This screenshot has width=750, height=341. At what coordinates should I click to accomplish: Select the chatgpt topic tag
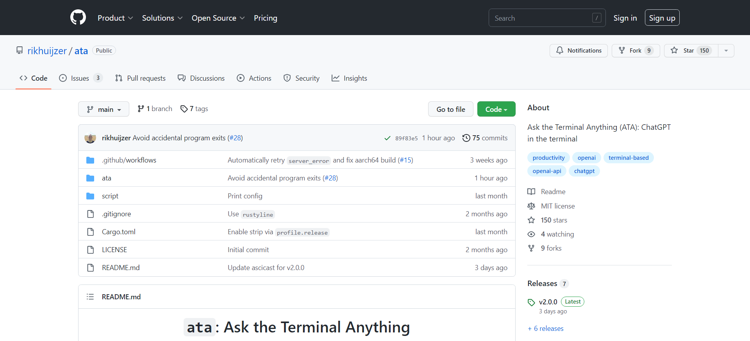click(x=584, y=171)
